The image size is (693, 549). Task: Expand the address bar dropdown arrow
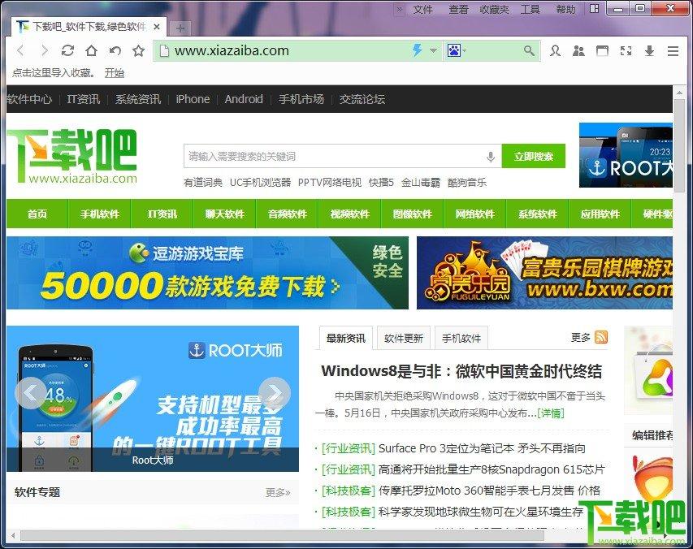[x=434, y=50]
